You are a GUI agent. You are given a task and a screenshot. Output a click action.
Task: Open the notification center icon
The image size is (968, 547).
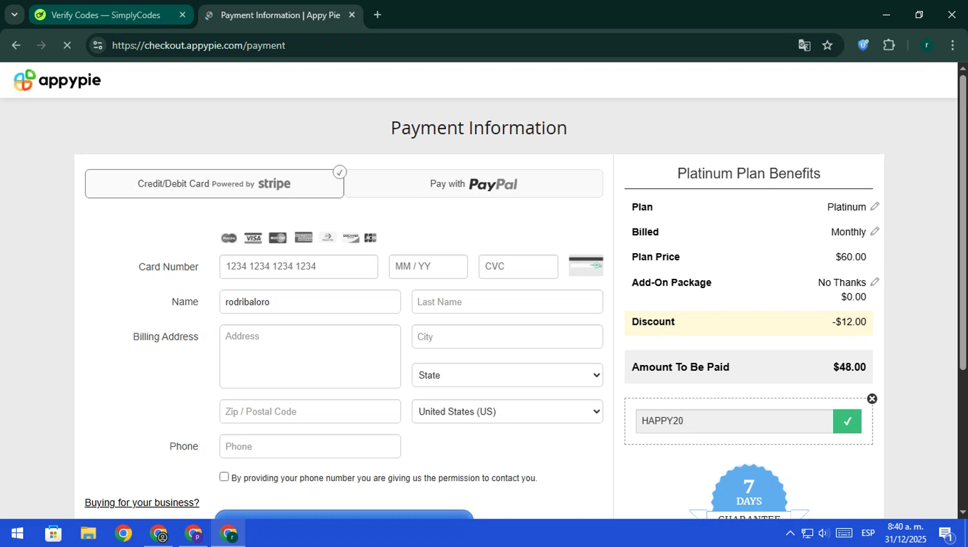tap(947, 533)
